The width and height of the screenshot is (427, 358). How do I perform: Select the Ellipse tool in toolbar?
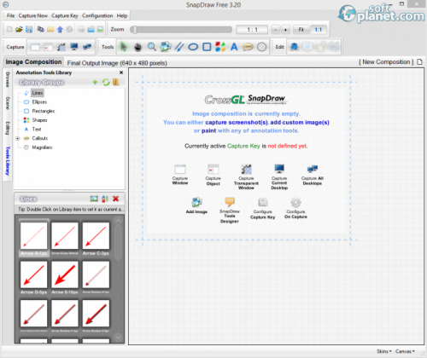[193, 47]
